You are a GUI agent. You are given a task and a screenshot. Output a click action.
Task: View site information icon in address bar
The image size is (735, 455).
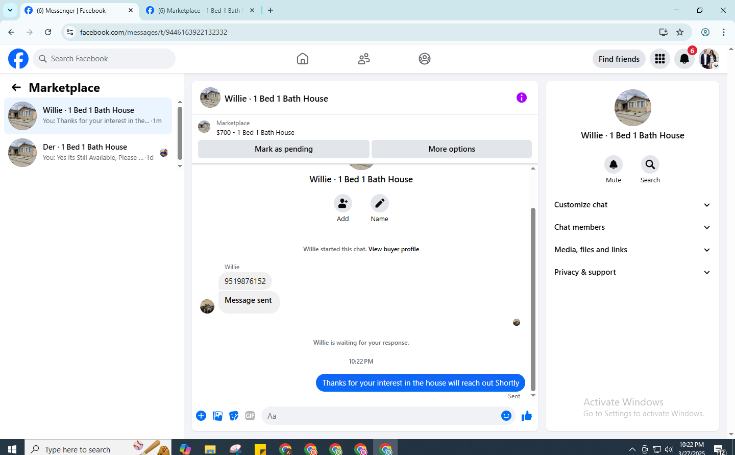pyautogui.click(x=70, y=32)
